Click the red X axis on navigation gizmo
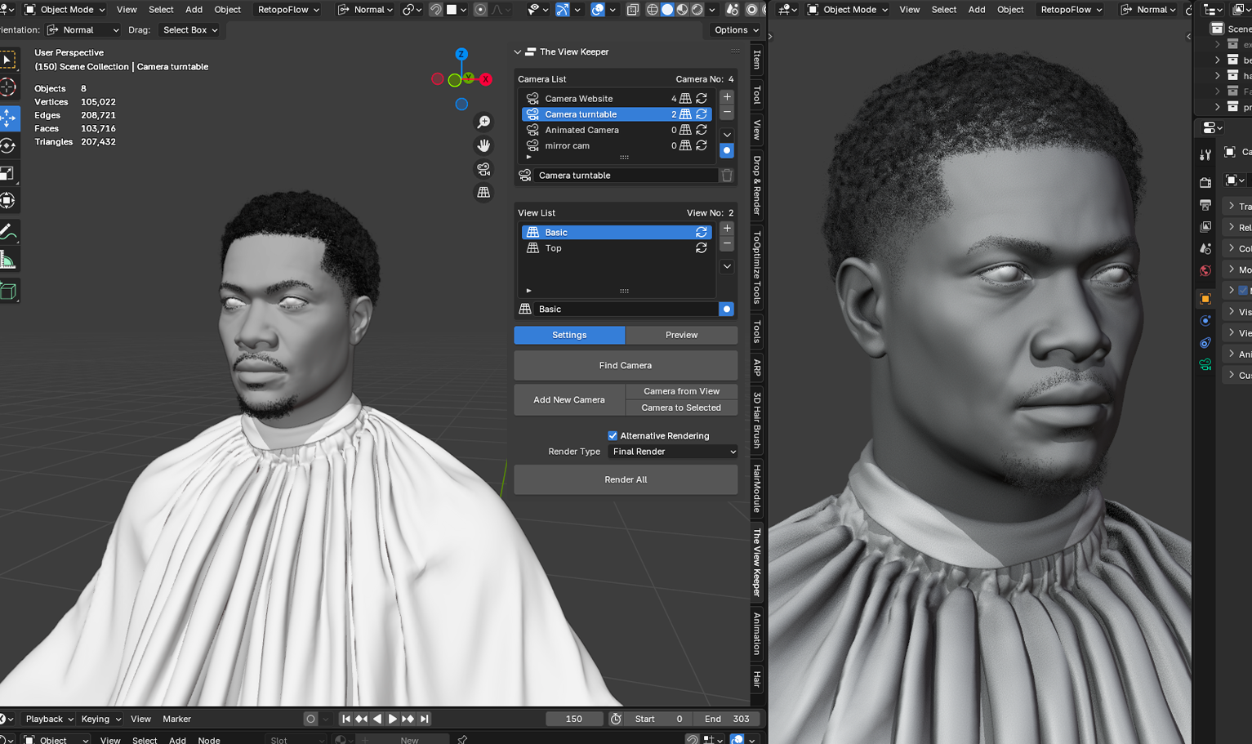Viewport: 1252px width, 744px height. 485,79
